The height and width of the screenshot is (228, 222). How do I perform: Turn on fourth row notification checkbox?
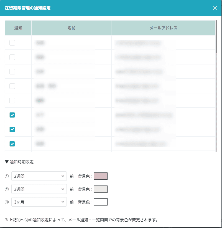tap(12, 86)
